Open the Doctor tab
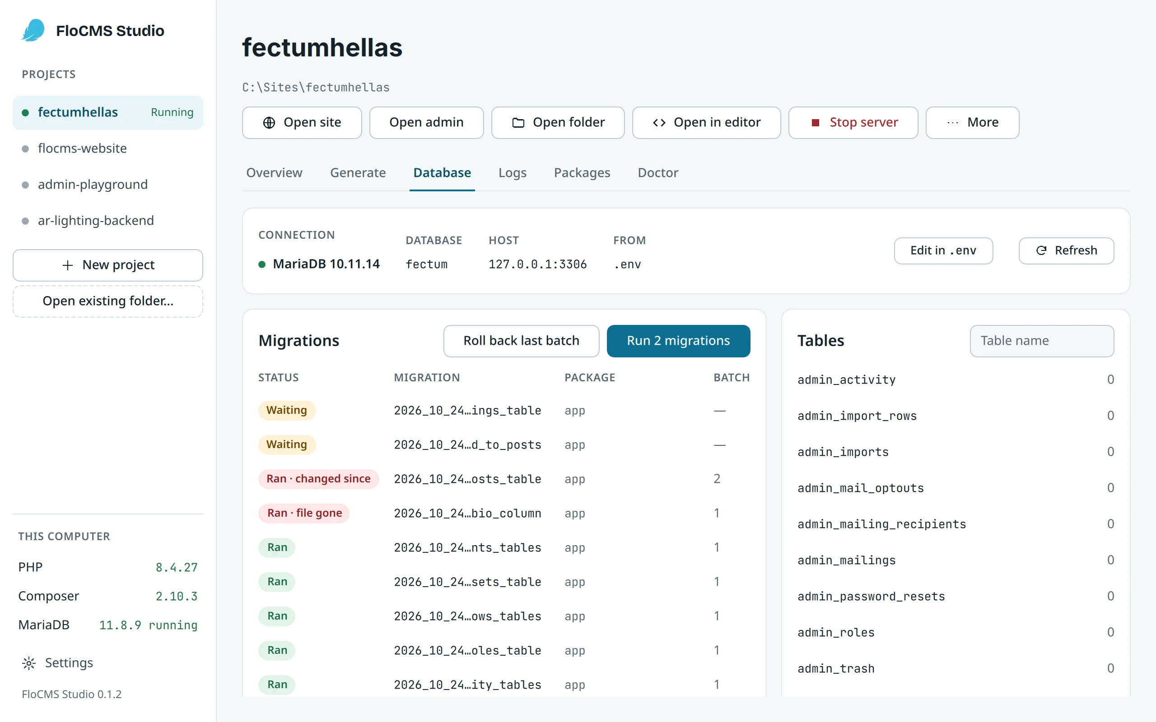Screen dimensions: 1156x722 tap(658, 173)
